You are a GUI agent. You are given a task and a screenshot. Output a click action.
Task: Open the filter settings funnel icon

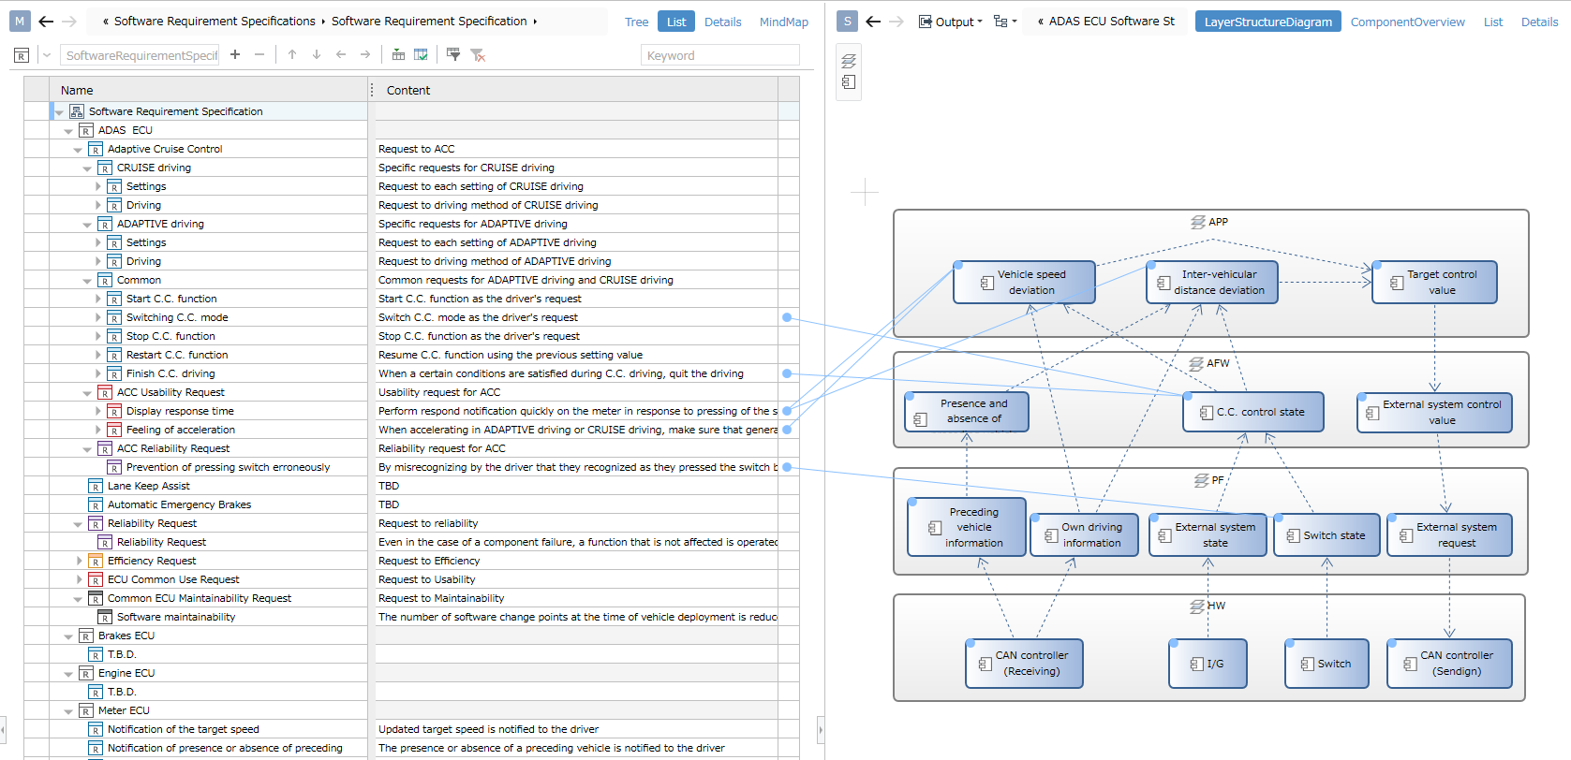click(x=453, y=54)
